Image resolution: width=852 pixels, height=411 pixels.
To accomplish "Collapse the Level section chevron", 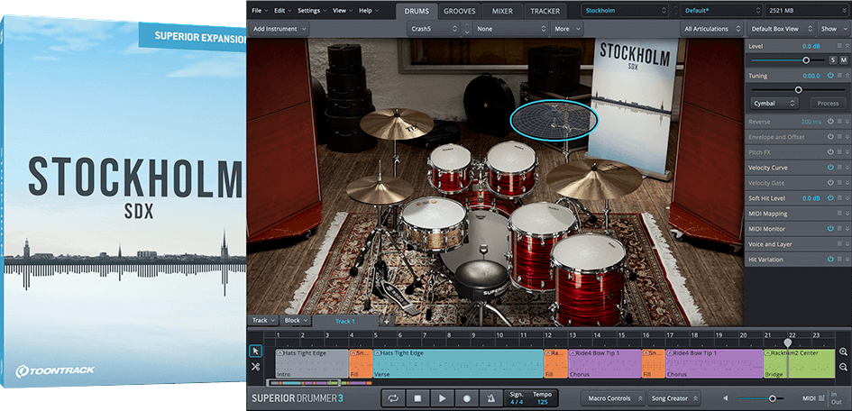I will (846, 47).
